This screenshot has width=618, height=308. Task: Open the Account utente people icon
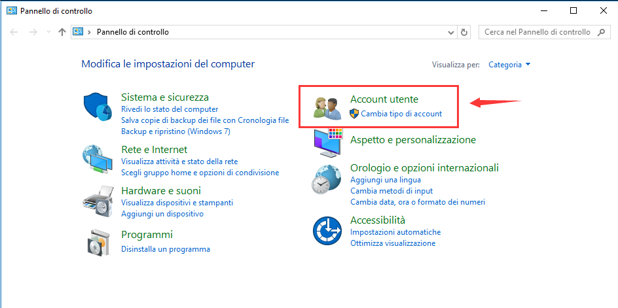click(327, 109)
